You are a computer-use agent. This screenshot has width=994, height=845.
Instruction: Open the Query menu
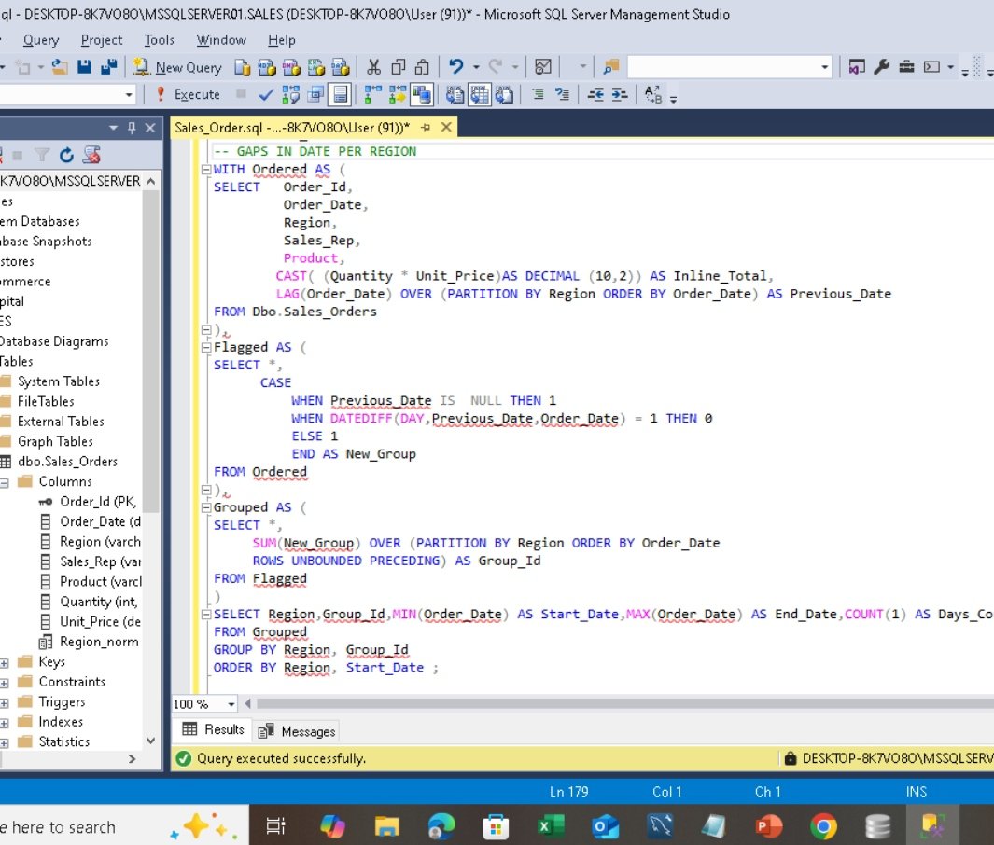click(x=40, y=39)
